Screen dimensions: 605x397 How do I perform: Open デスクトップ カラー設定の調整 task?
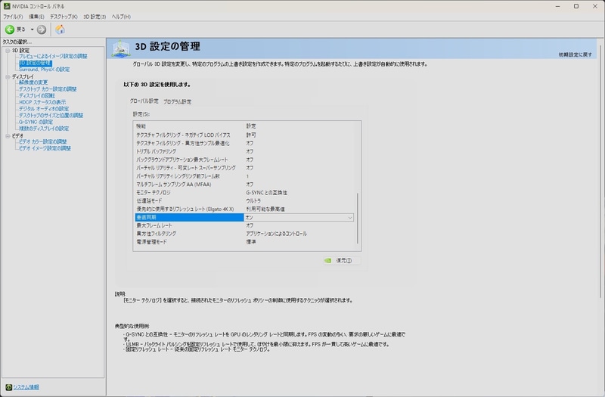48,89
